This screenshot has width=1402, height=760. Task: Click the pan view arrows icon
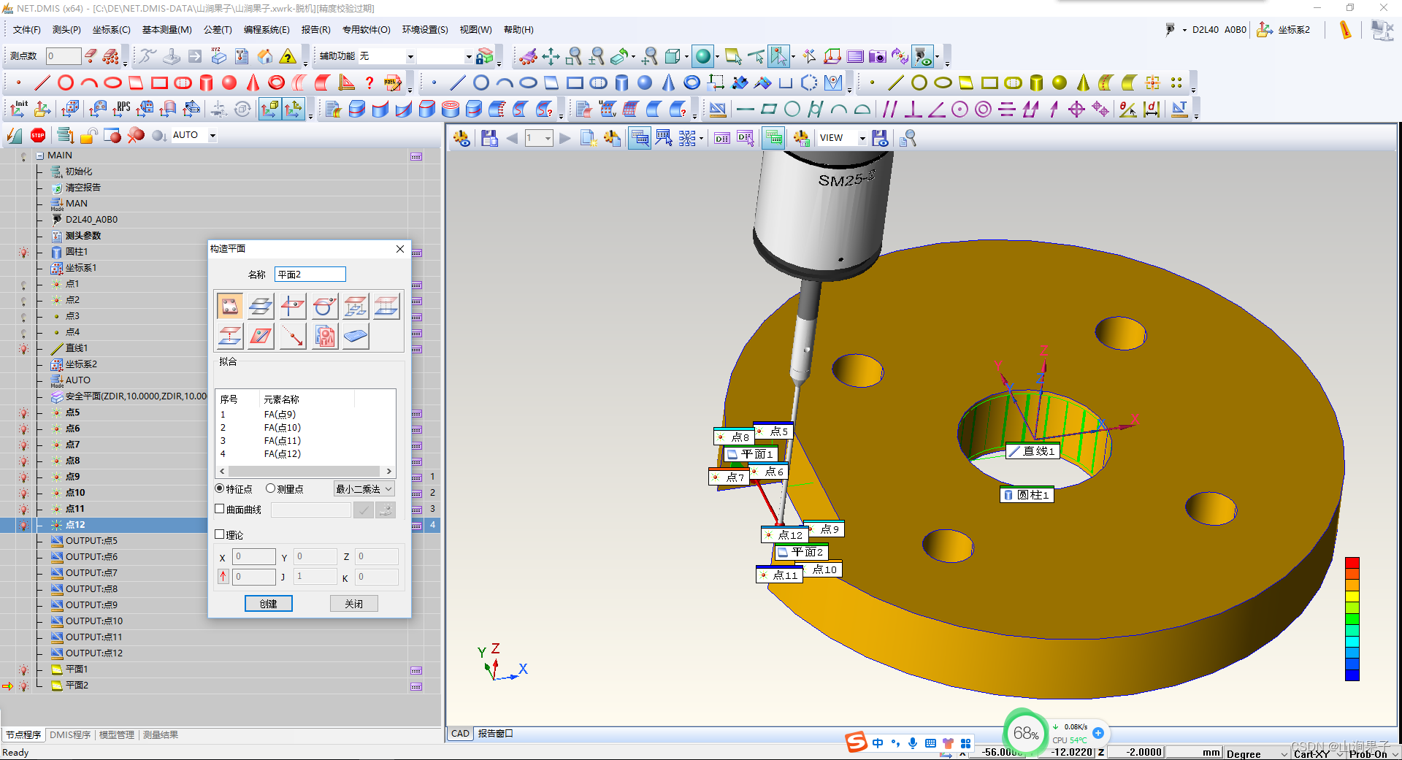pos(551,56)
